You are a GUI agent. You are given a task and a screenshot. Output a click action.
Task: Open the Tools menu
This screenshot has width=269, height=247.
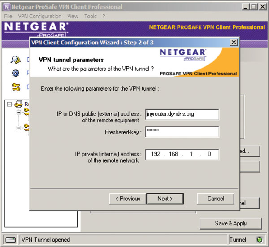click(x=91, y=16)
